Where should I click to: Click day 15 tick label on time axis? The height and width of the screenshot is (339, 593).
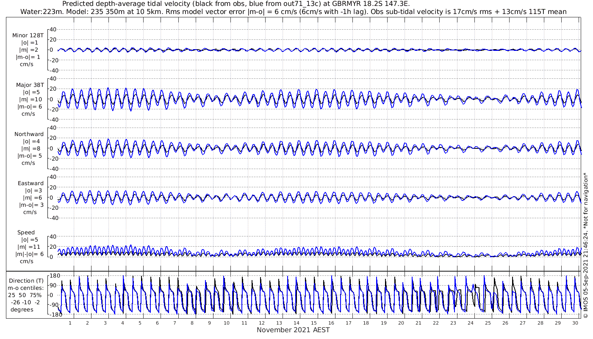pyautogui.click(x=314, y=323)
